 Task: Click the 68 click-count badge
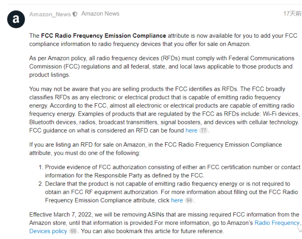point(73,231)
